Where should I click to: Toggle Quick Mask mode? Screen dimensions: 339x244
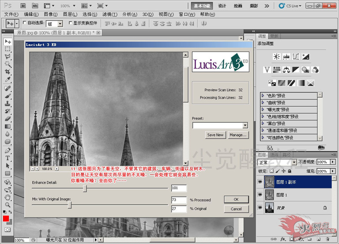pos(8,229)
